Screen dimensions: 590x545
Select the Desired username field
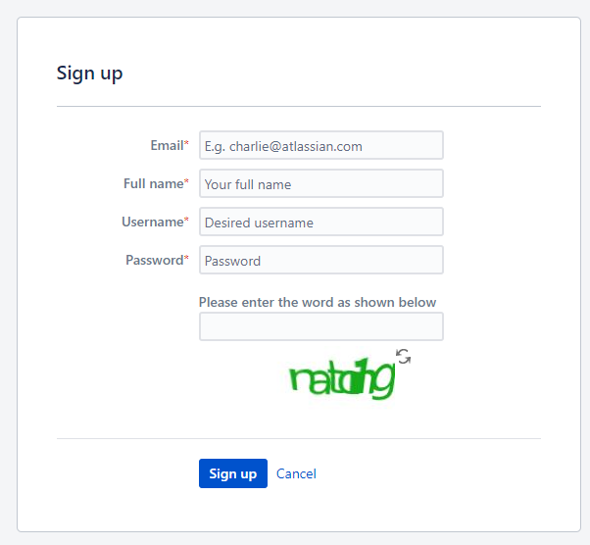point(320,223)
